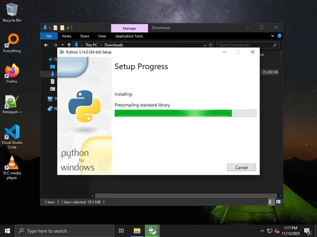Close the Python Setup dialog
This screenshot has width=317, height=237.
click(253, 52)
